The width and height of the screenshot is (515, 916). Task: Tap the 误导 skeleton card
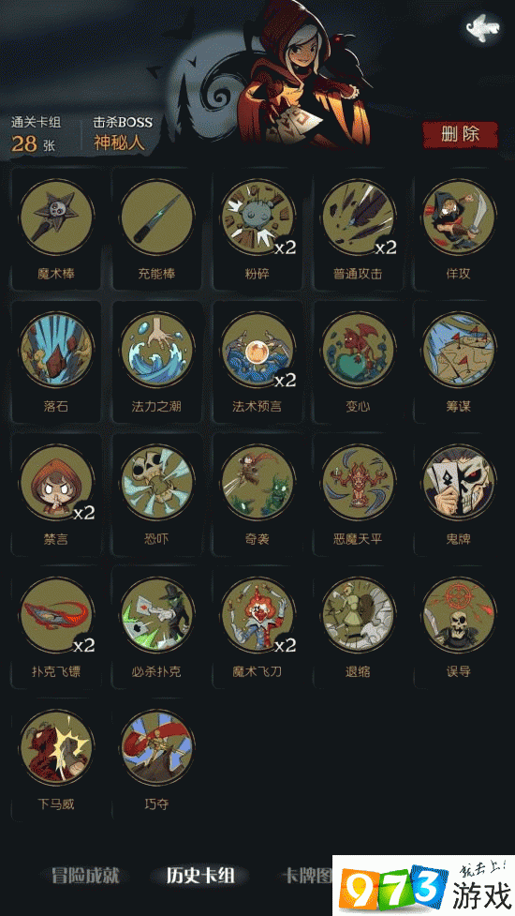459,615
